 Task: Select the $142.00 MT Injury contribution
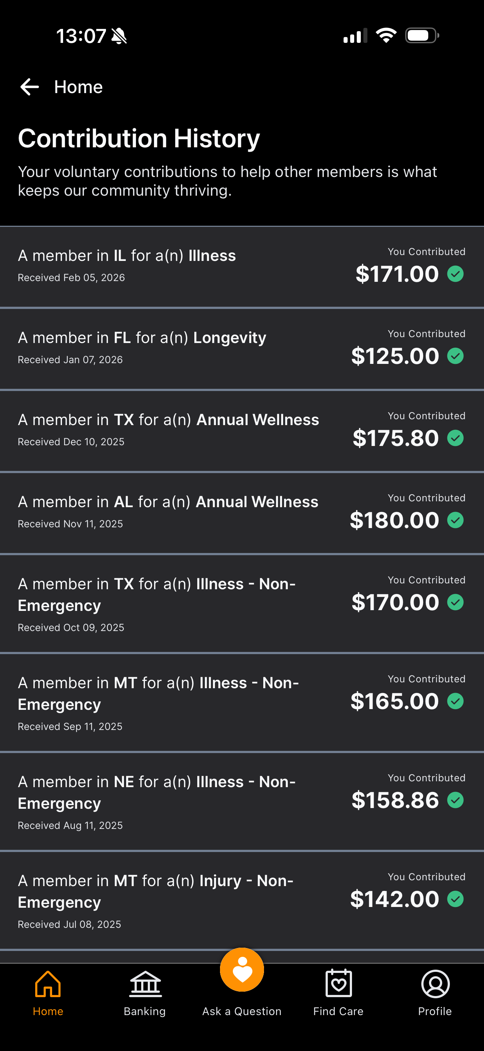pos(242,900)
